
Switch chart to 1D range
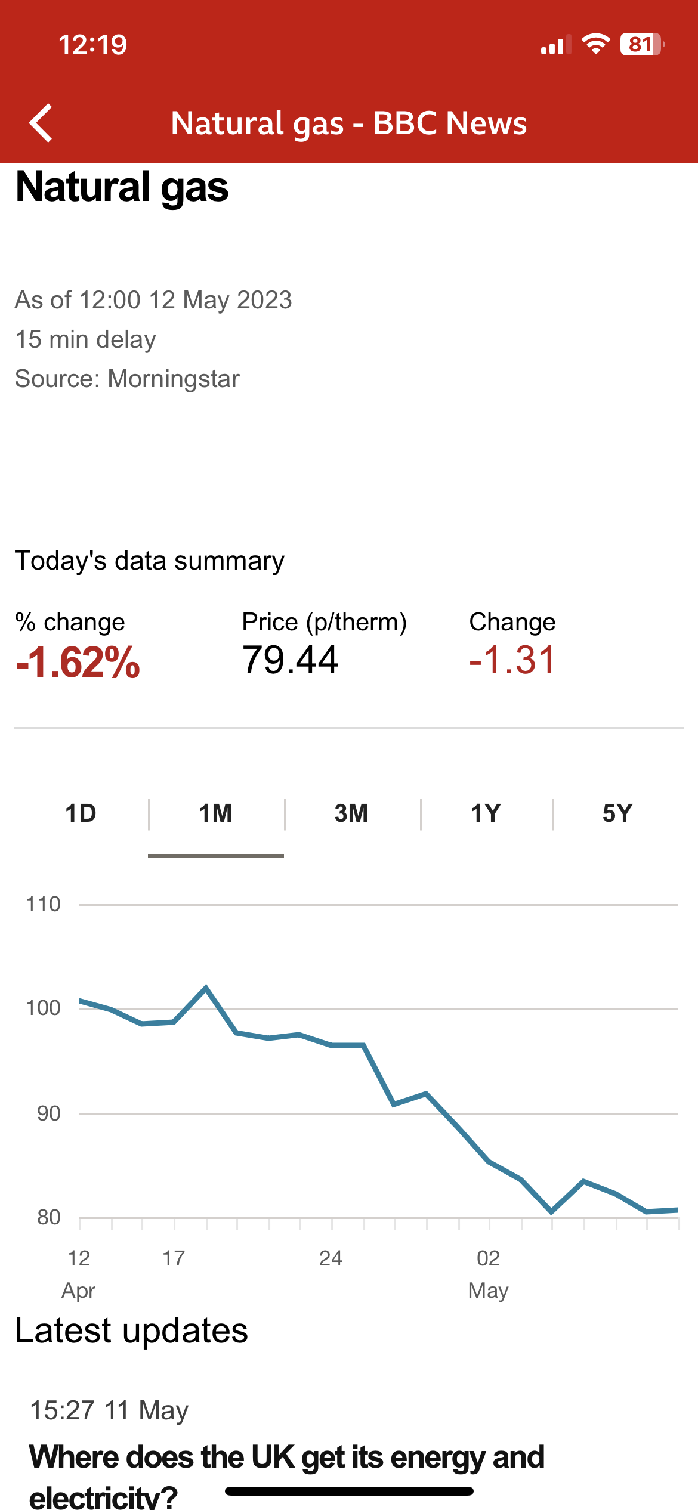pyautogui.click(x=81, y=813)
